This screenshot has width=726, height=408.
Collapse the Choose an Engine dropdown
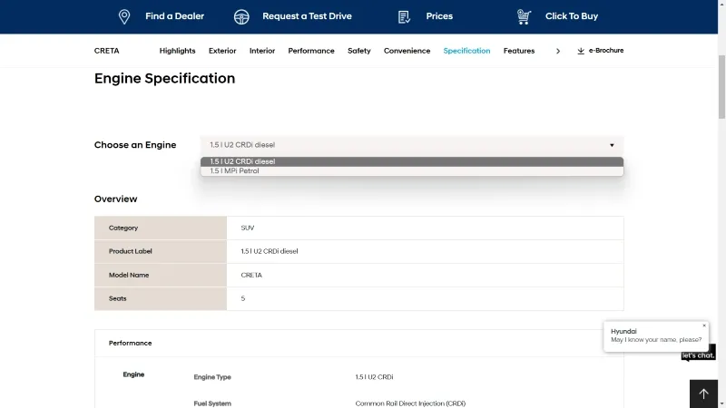coord(412,145)
